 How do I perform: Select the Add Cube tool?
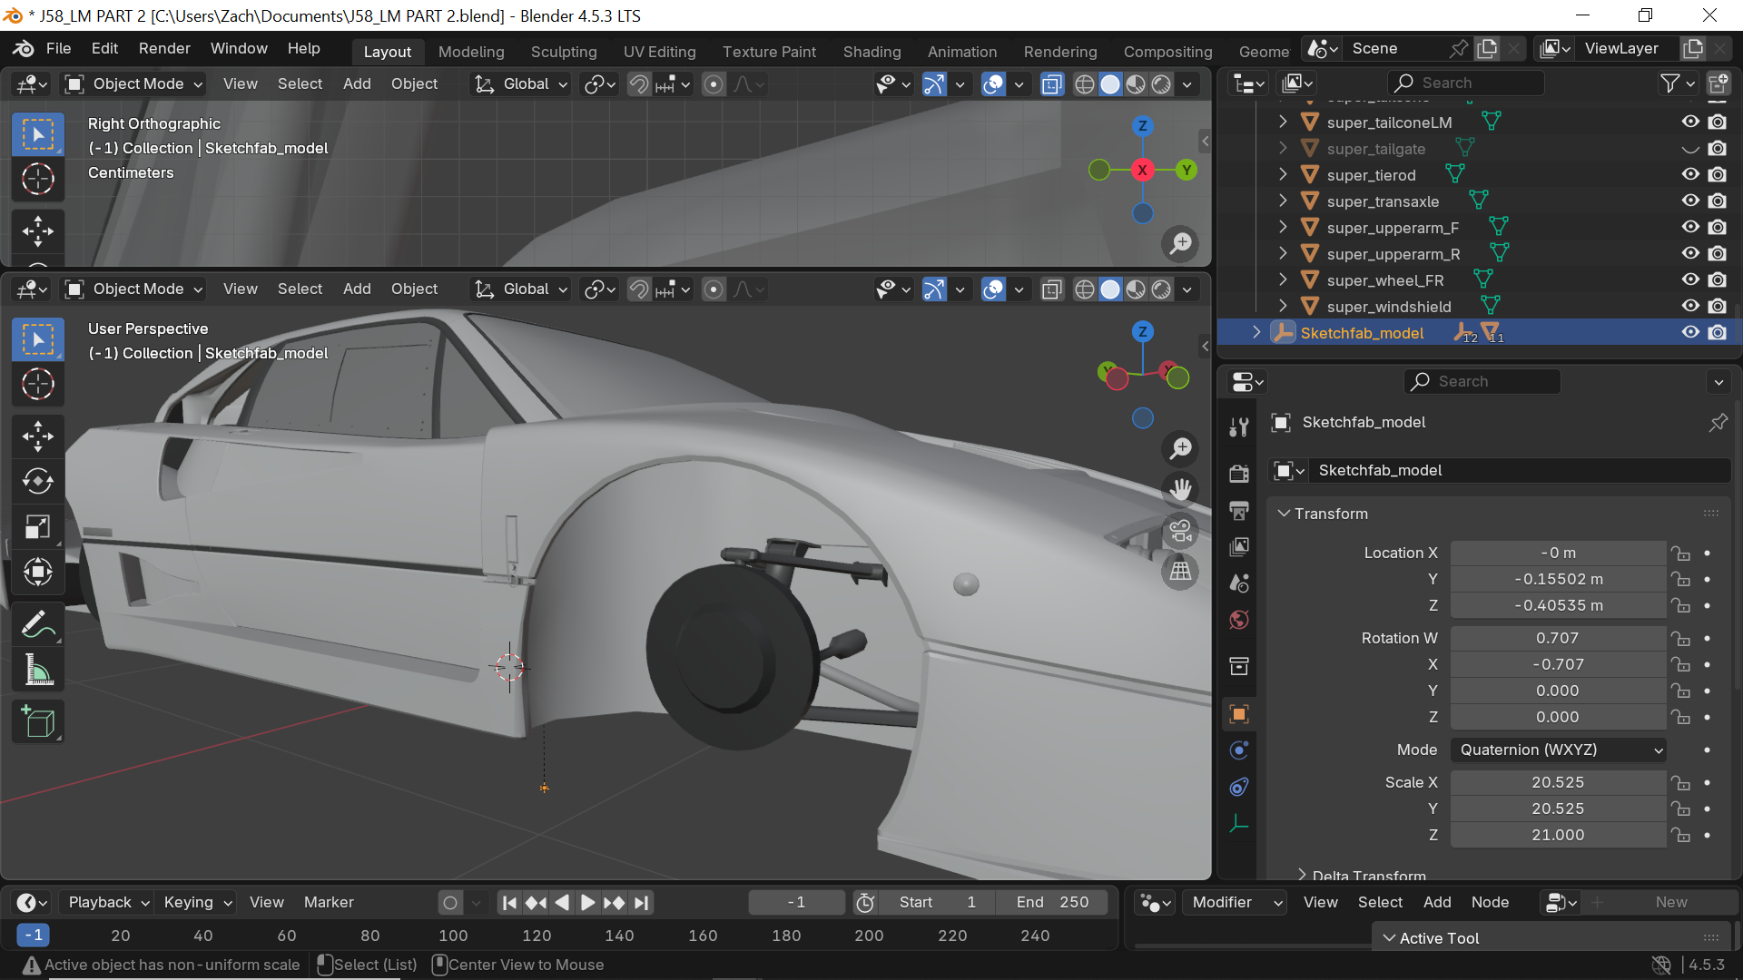click(37, 722)
